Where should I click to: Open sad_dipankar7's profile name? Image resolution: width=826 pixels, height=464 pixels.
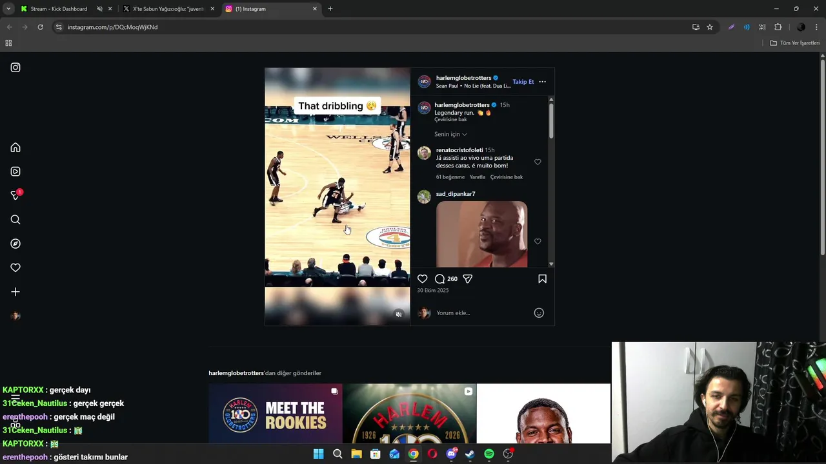click(x=456, y=194)
